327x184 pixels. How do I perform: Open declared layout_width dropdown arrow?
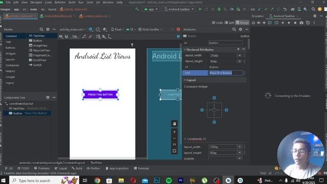240,56
